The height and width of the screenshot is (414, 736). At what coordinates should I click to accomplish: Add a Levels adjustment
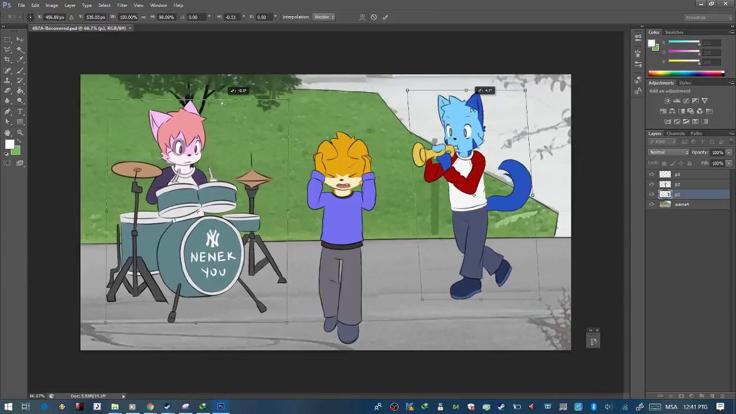click(x=677, y=101)
